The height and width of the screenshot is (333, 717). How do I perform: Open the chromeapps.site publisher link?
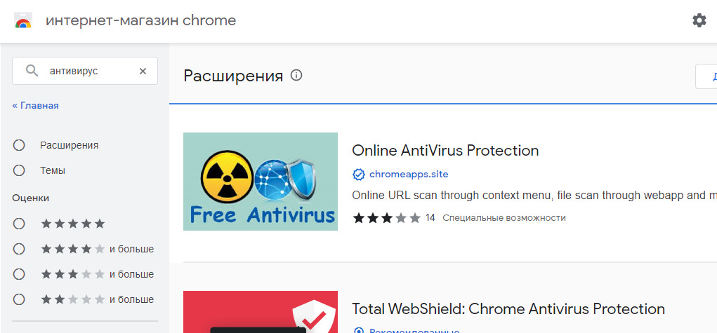pyautogui.click(x=409, y=174)
